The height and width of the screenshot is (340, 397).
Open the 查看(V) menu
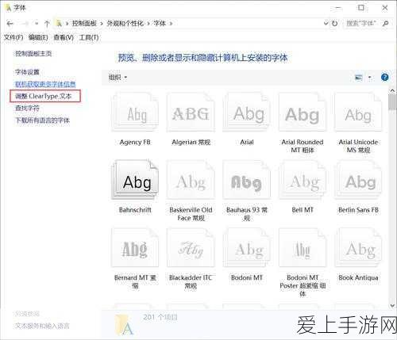[64, 37]
